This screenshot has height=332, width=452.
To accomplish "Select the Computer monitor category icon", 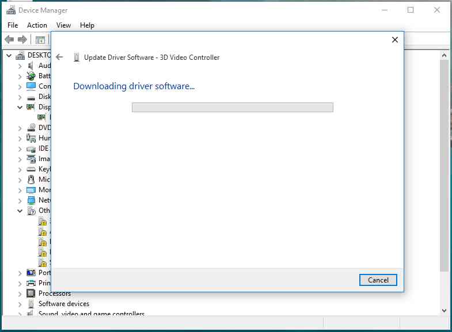I will 31,86.
